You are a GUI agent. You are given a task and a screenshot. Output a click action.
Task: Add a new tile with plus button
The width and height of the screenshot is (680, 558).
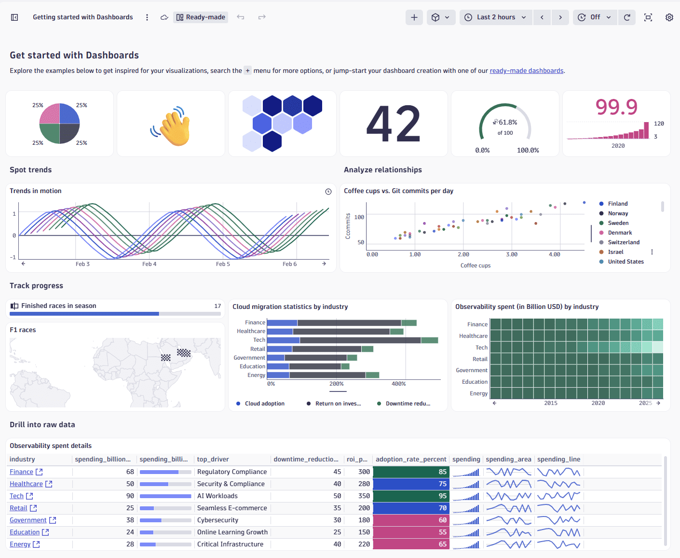click(414, 17)
